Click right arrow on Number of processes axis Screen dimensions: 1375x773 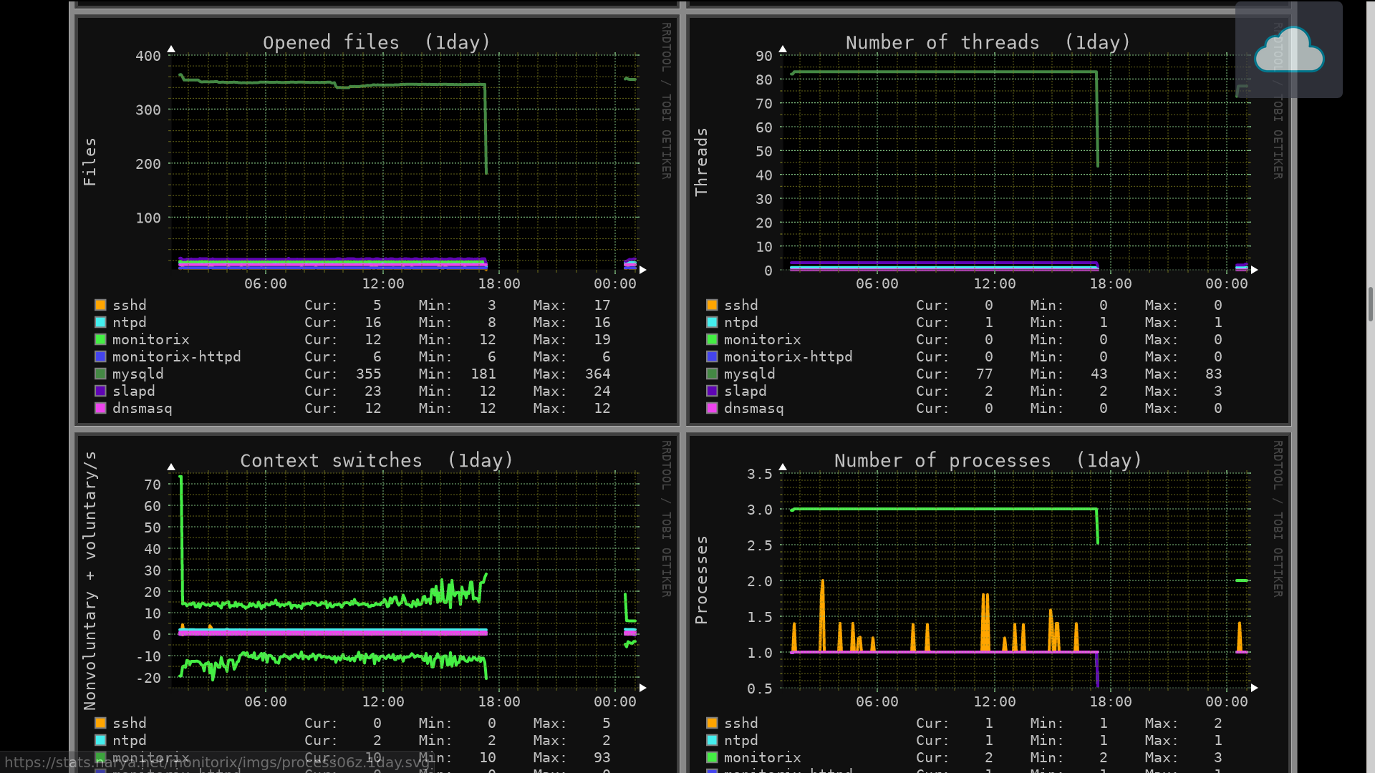[x=1255, y=688]
